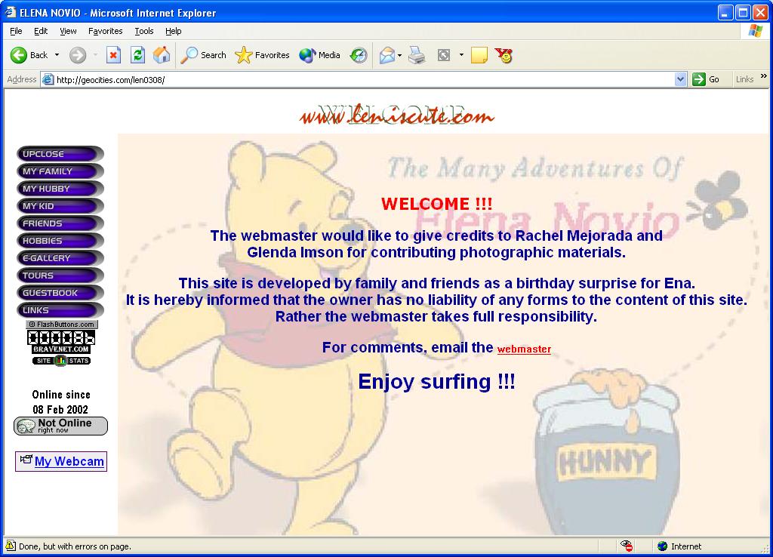The width and height of the screenshot is (773, 557).
Task: Open the LINKS page button
Action: 60,310
